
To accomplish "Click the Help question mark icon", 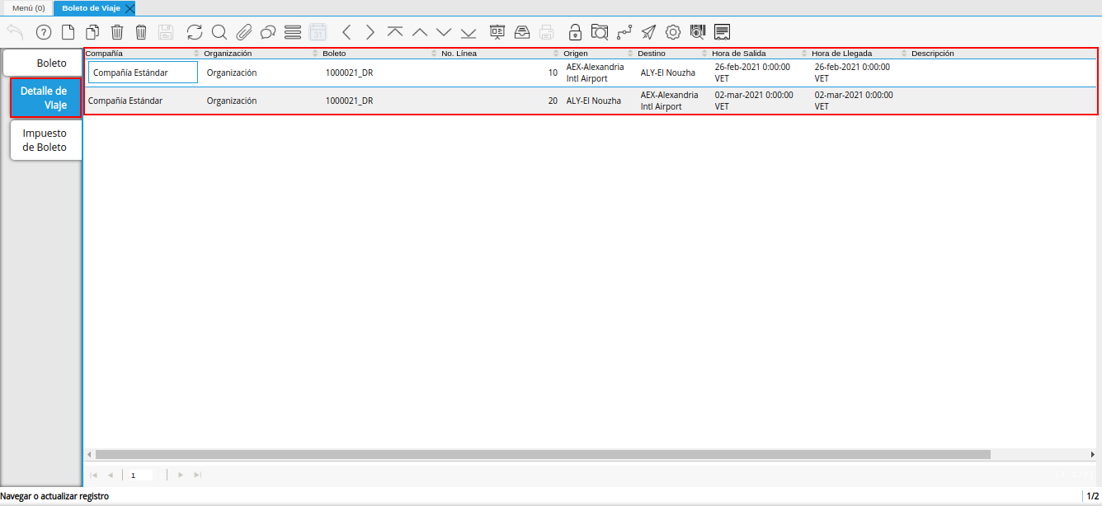I will pyautogui.click(x=44, y=32).
